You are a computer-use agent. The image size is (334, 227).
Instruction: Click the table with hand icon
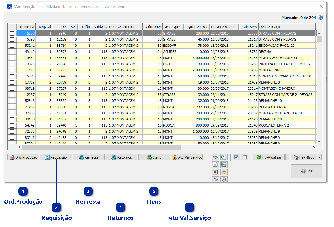tap(224, 165)
